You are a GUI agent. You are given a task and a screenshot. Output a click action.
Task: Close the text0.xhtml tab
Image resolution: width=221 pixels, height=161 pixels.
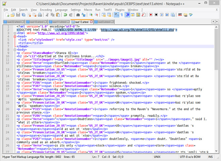click(x=112, y=22)
